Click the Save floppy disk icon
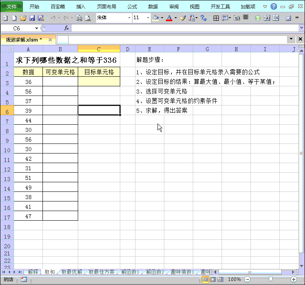305x285 pixels. (32, 18)
